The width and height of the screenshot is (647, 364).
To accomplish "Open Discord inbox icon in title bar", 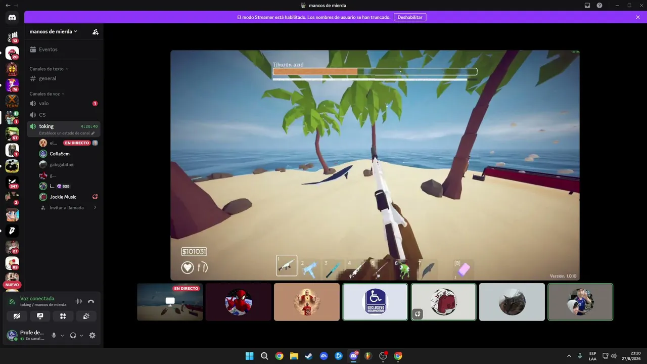I will [587, 6].
